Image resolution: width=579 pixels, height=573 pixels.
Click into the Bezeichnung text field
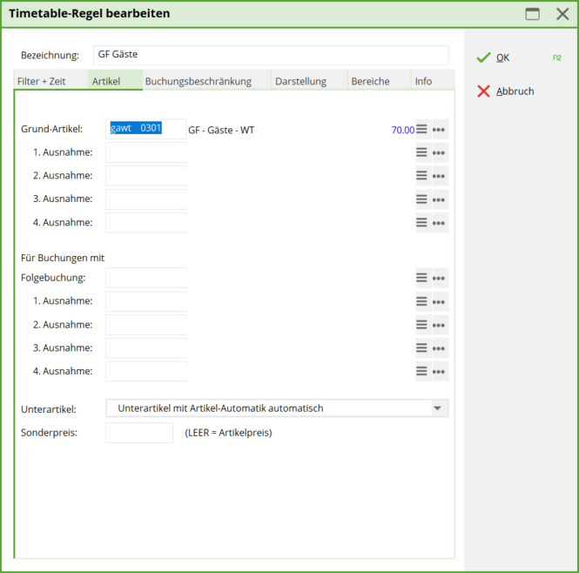pos(270,55)
